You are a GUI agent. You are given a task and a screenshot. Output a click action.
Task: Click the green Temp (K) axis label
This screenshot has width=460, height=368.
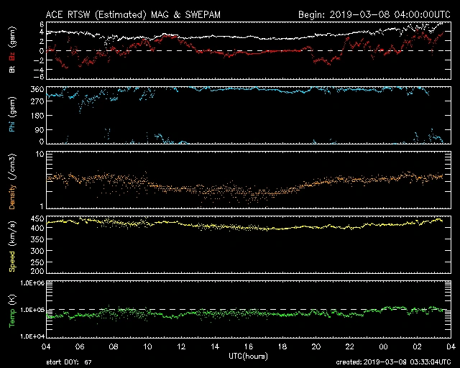click(11, 309)
